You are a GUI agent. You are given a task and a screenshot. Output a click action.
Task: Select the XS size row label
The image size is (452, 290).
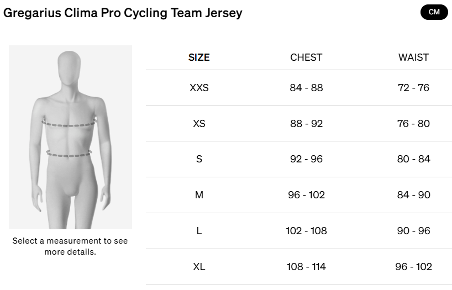199,124
